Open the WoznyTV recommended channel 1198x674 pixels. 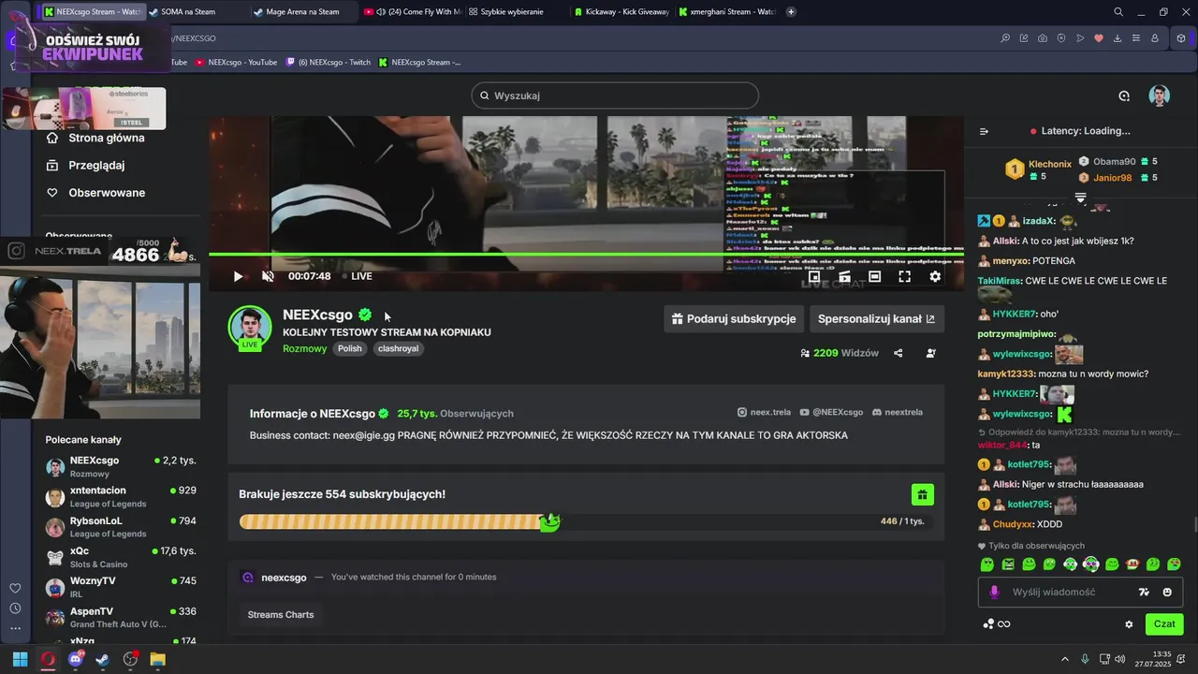122,587
